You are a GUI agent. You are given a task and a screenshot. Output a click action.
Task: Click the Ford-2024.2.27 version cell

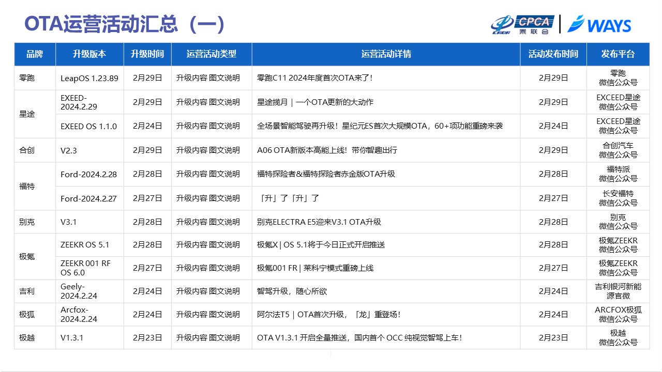coord(89,198)
